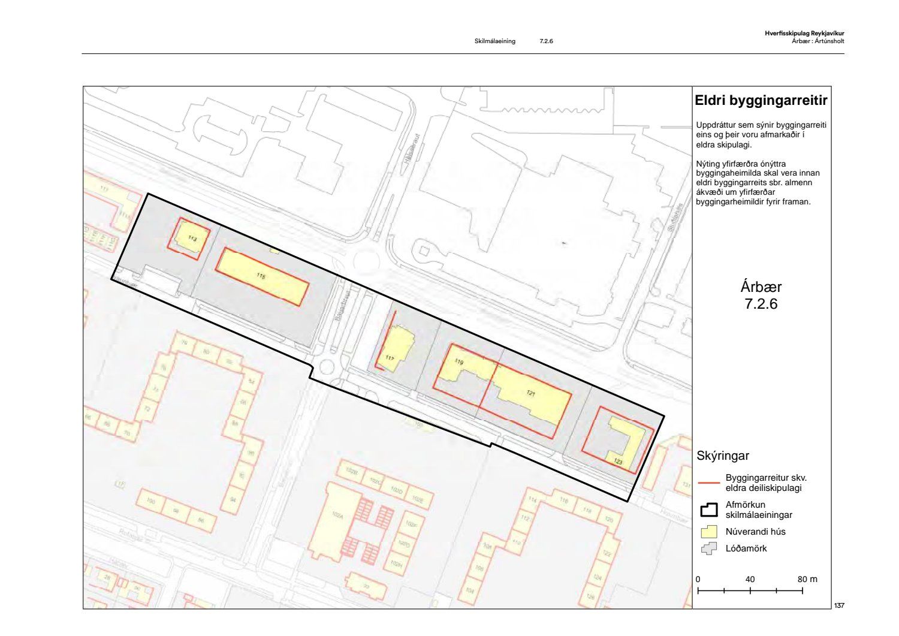Click the red line legend symbol for Byggingarreitur
The image size is (899, 636).
pyautogui.click(x=709, y=483)
